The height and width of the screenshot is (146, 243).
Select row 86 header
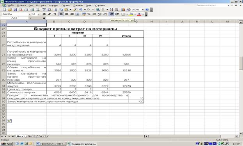(x=4, y=105)
